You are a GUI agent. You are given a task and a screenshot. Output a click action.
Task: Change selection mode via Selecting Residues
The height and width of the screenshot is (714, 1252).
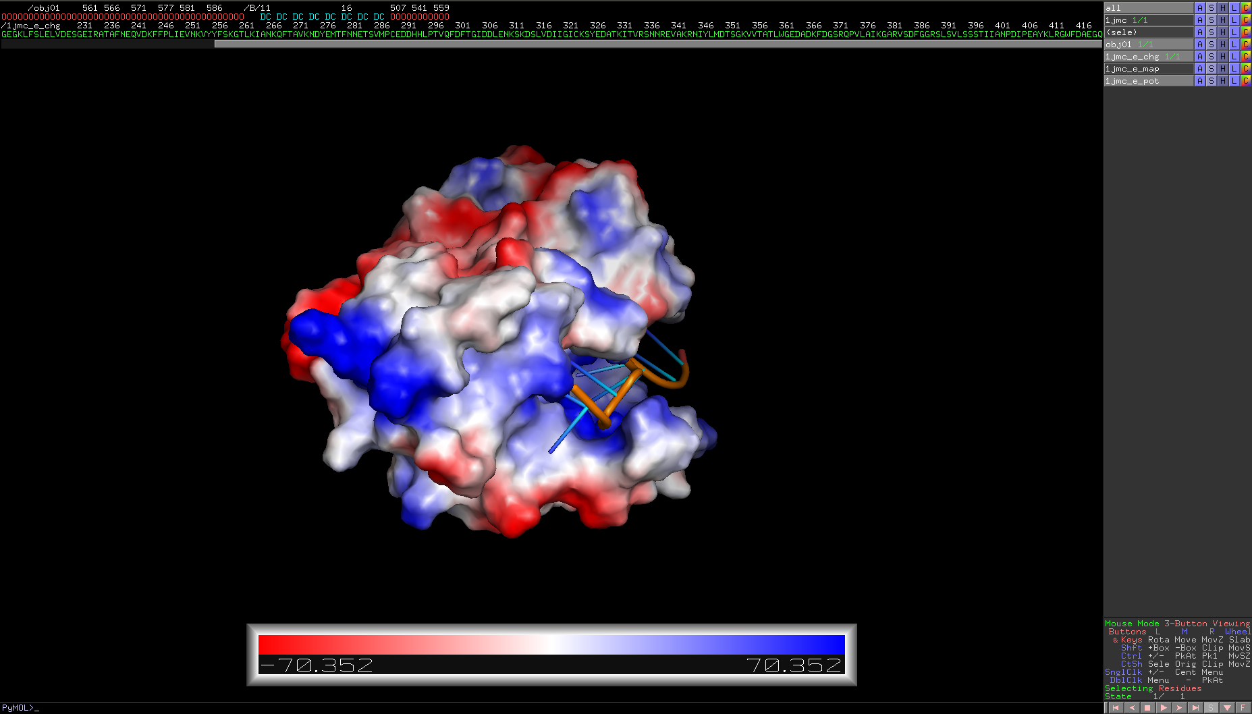tap(1153, 688)
